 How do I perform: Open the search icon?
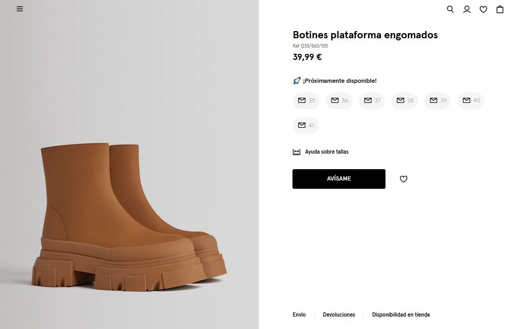pos(450,9)
